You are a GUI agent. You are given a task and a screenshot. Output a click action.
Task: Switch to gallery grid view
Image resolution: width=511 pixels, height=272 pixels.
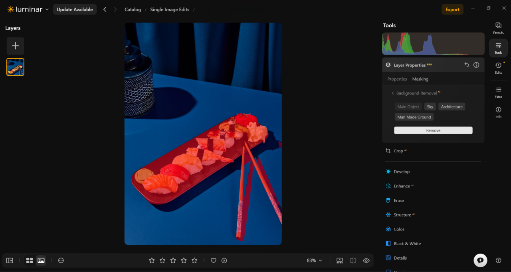click(x=30, y=260)
